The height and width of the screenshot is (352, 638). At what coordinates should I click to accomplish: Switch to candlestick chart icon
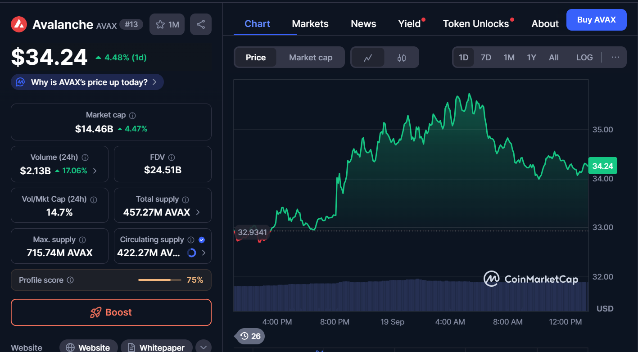pos(402,58)
